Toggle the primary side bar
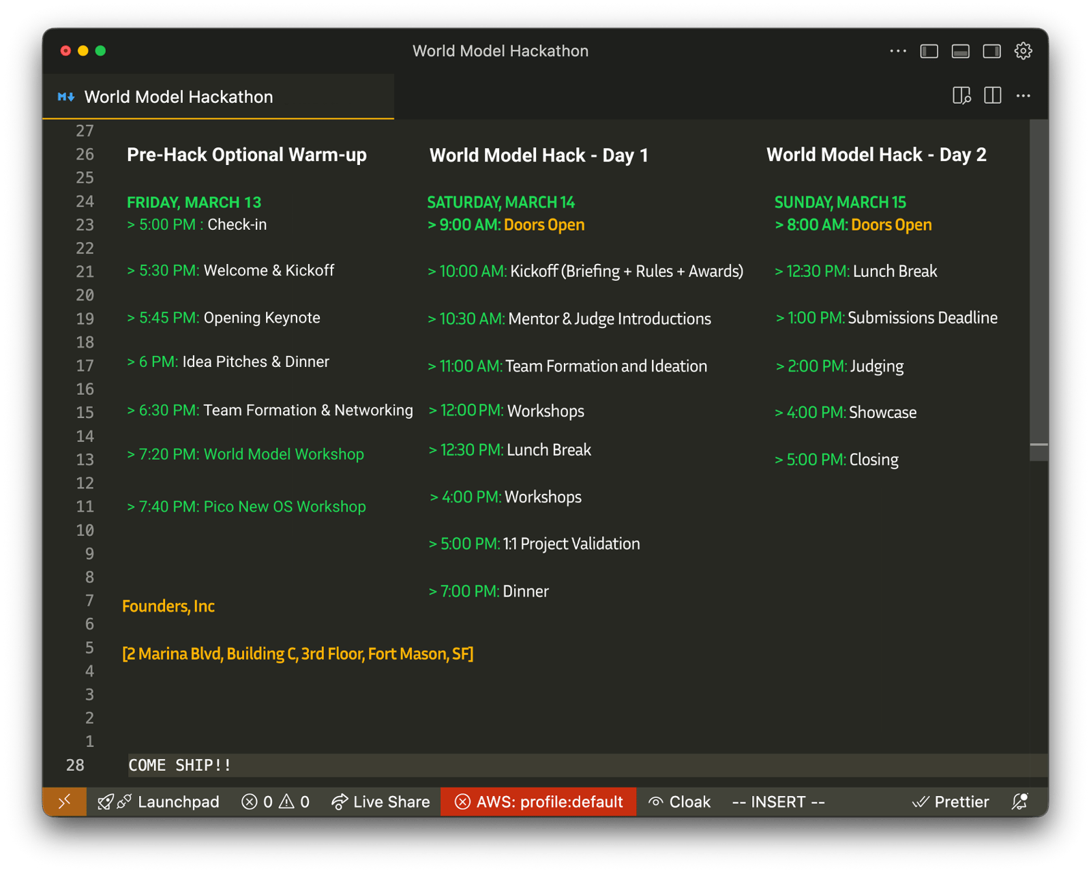The width and height of the screenshot is (1091, 873). pyautogui.click(x=929, y=51)
